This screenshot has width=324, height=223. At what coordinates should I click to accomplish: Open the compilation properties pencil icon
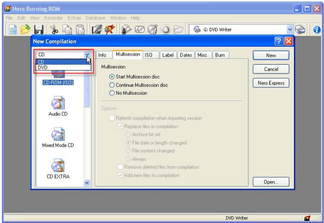(x=97, y=30)
